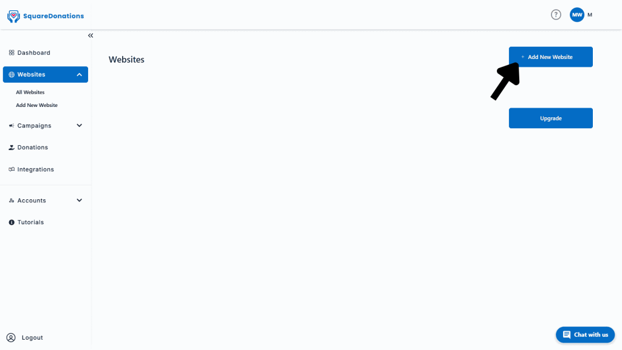622x350 pixels.
Task: Click the Upgrade button
Action: [x=550, y=118]
